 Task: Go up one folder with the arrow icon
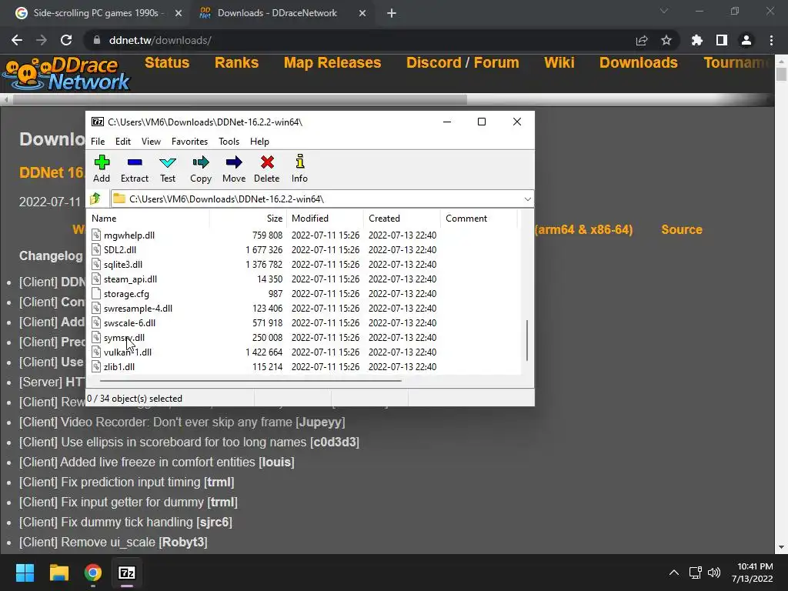pos(95,199)
